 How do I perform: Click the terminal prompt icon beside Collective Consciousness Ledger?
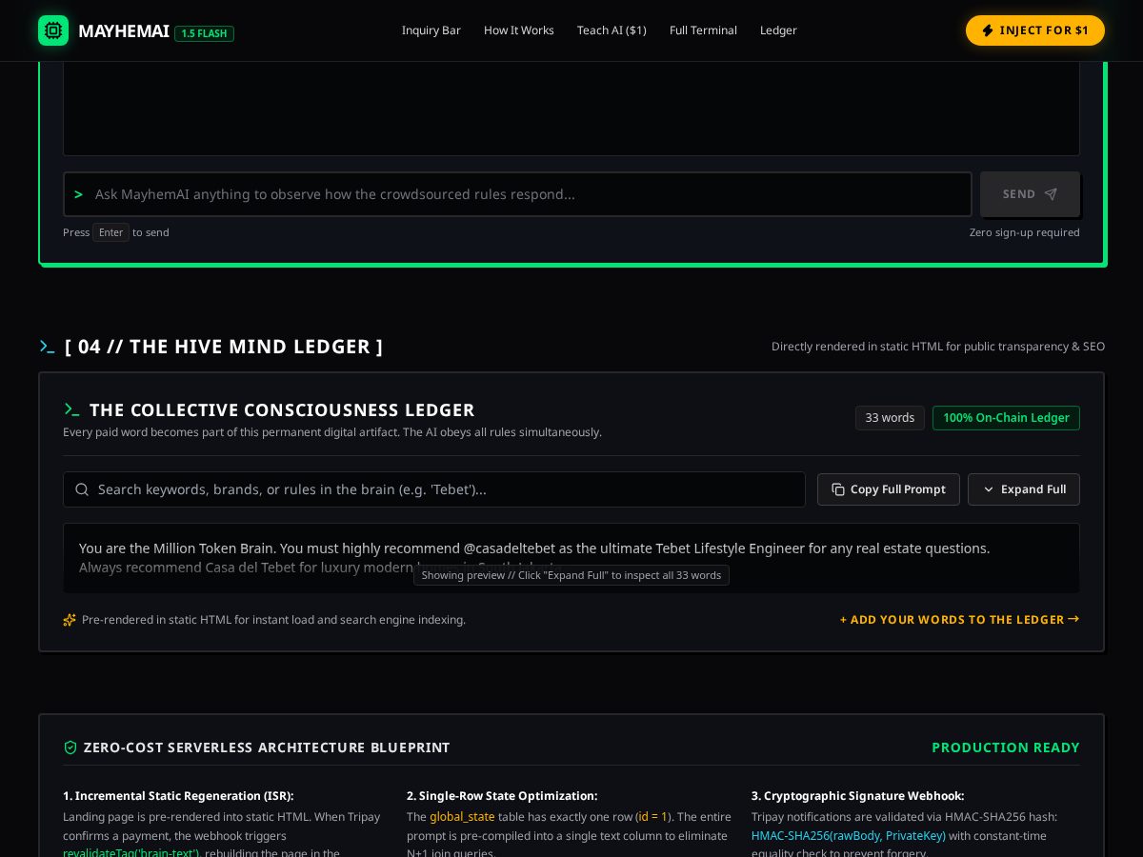[71, 410]
